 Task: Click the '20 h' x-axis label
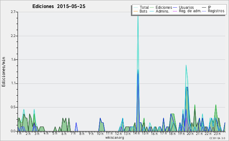[x=190, y=133]
